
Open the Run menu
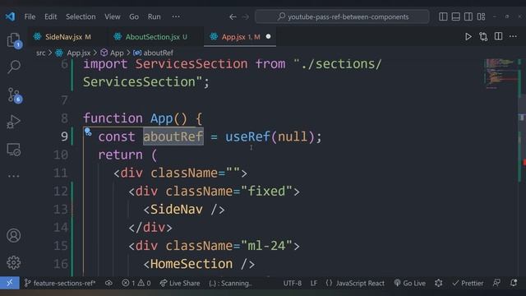click(155, 16)
